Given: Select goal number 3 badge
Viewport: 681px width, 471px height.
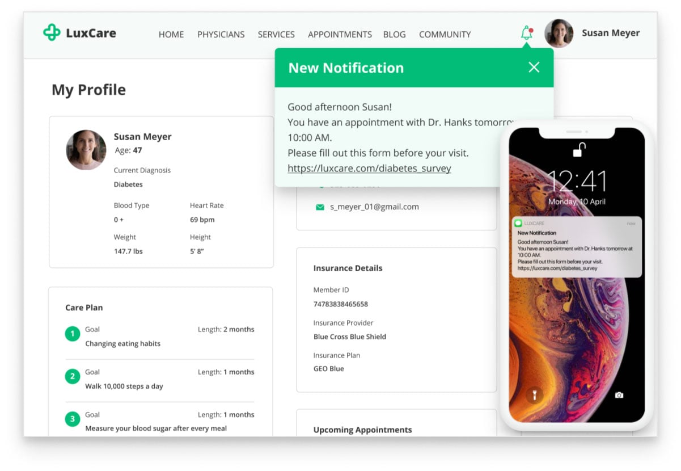Looking at the screenshot, I should pos(72,419).
